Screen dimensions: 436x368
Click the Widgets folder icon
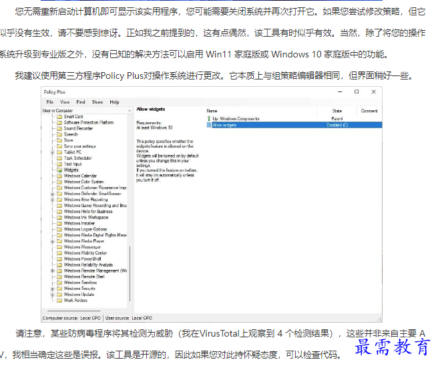(x=59, y=170)
